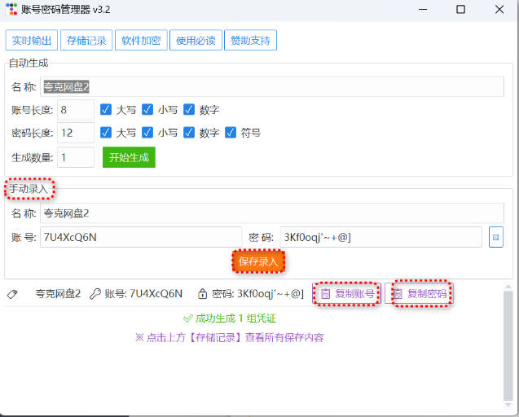Screen dimensions: 519x417
Task: Click the 生成数量 input showing 1
Action: click(76, 157)
